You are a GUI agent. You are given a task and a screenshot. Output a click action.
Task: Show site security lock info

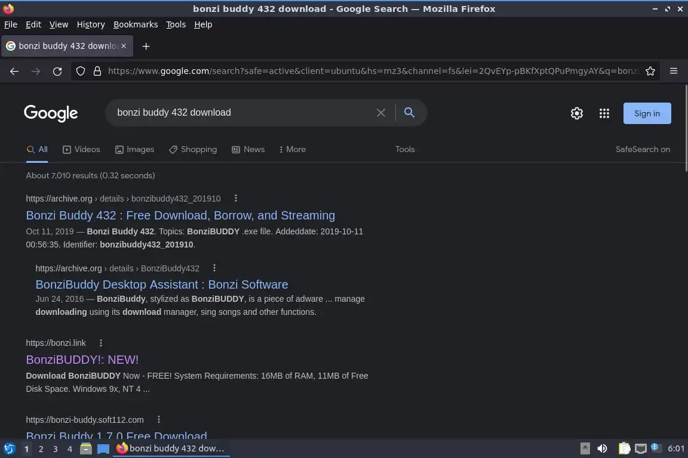[97, 71]
